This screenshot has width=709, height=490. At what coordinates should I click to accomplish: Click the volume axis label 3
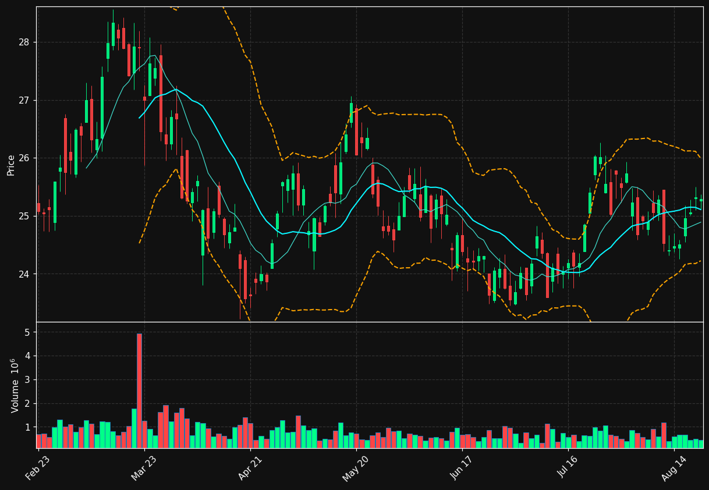(x=27, y=380)
